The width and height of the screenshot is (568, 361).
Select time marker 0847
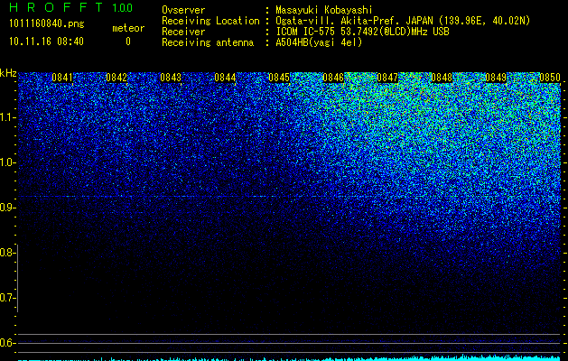(387, 78)
